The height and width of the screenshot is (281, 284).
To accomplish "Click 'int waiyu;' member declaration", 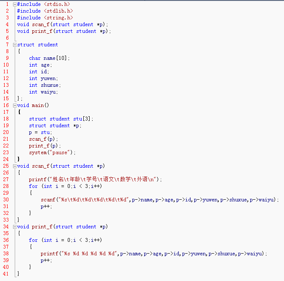I will coord(43,92).
